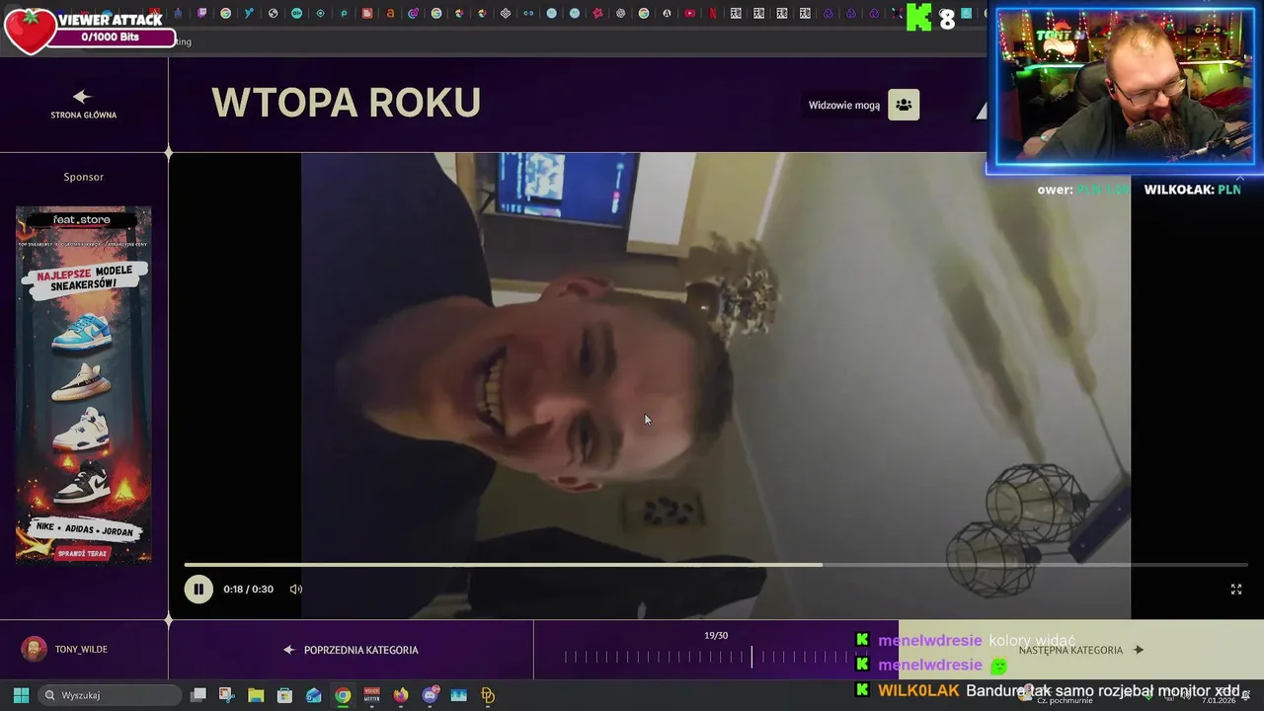Open Voicemeeter from the taskbar

click(372, 695)
